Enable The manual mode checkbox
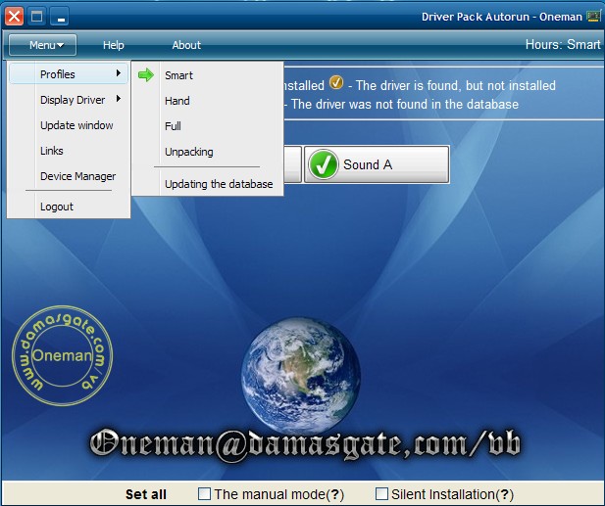Screen dimensions: 605x506 coord(204,493)
